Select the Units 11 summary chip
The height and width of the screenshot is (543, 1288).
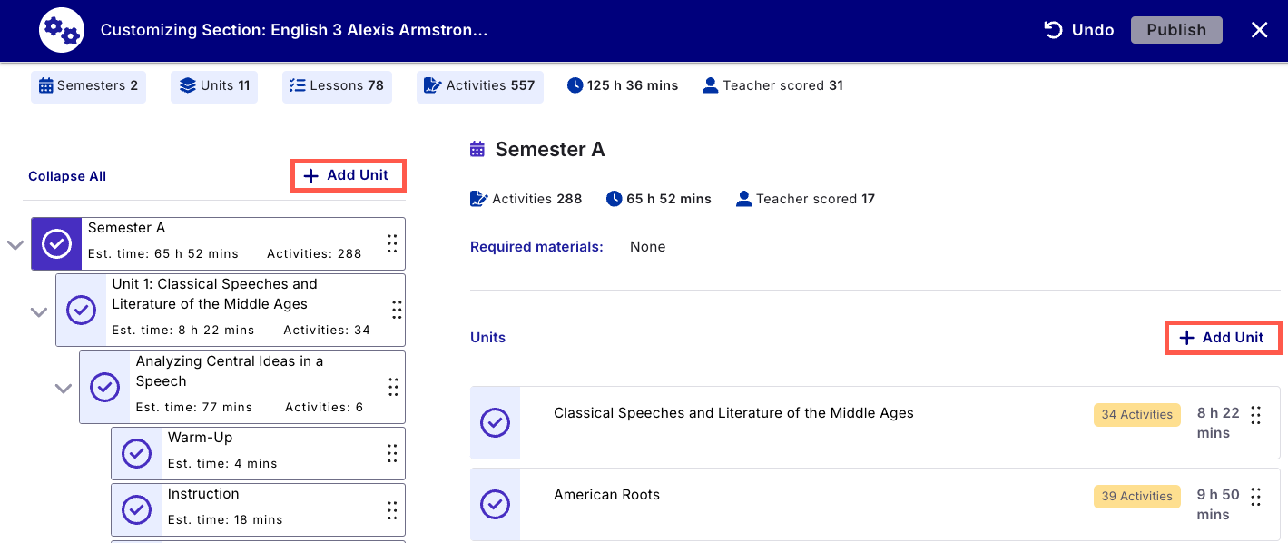click(x=214, y=86)
